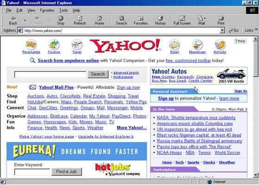
Task: Click the Print toolbar icon
Action: [221, 20]
